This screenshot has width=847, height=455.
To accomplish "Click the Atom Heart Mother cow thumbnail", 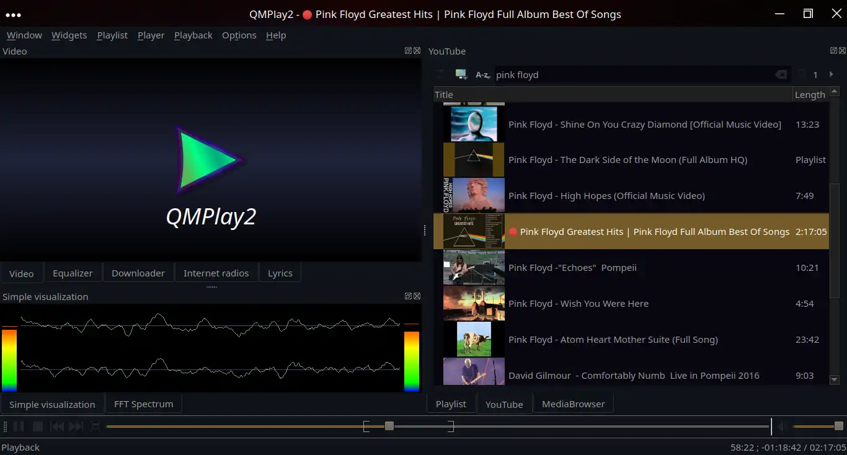I will [x=474, y=340].
